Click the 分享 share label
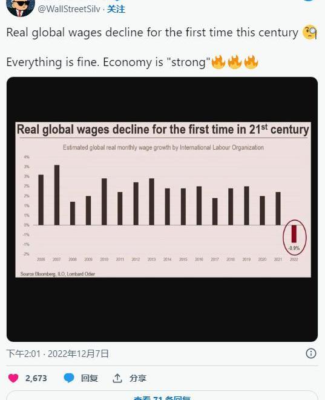This screenshot has width=325, height=400. click(138, 378)
